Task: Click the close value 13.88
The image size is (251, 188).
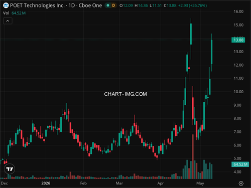Action: pos(172,6)
